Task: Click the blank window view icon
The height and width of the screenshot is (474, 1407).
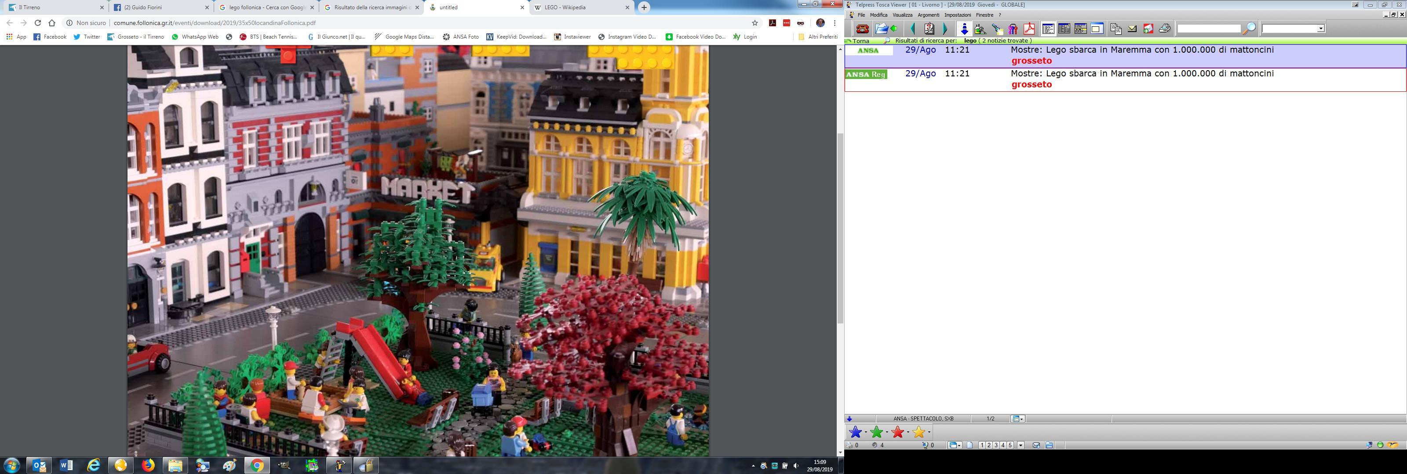Action: (x=1097, y=29)
